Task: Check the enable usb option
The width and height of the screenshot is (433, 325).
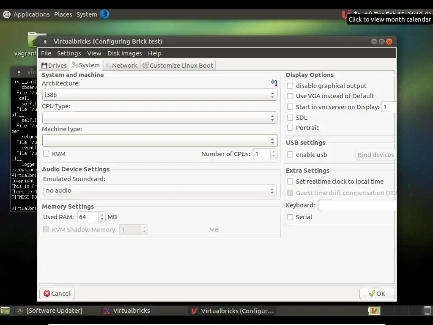Action: pos(290,154)
